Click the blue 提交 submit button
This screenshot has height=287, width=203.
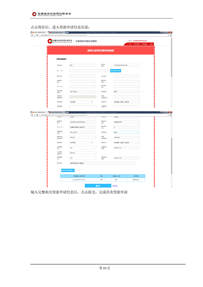pyautogui.click(x=98, y=186)
